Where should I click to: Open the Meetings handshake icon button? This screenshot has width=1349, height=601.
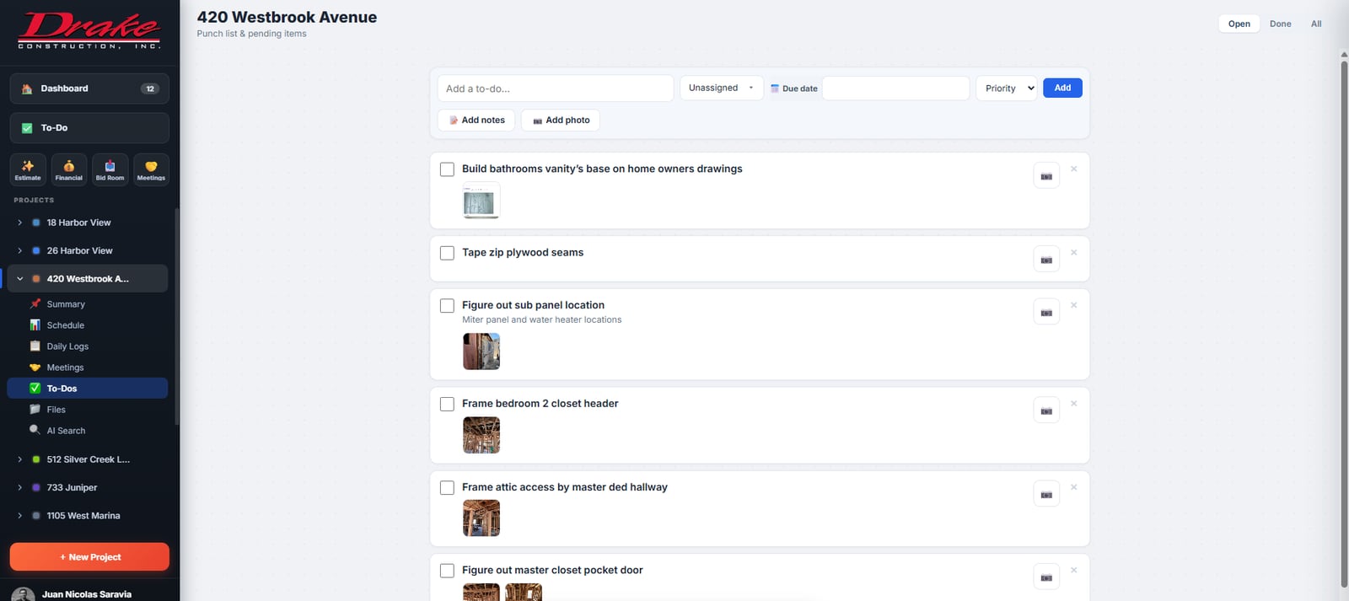pyautogui.click(x=151, y=169)
